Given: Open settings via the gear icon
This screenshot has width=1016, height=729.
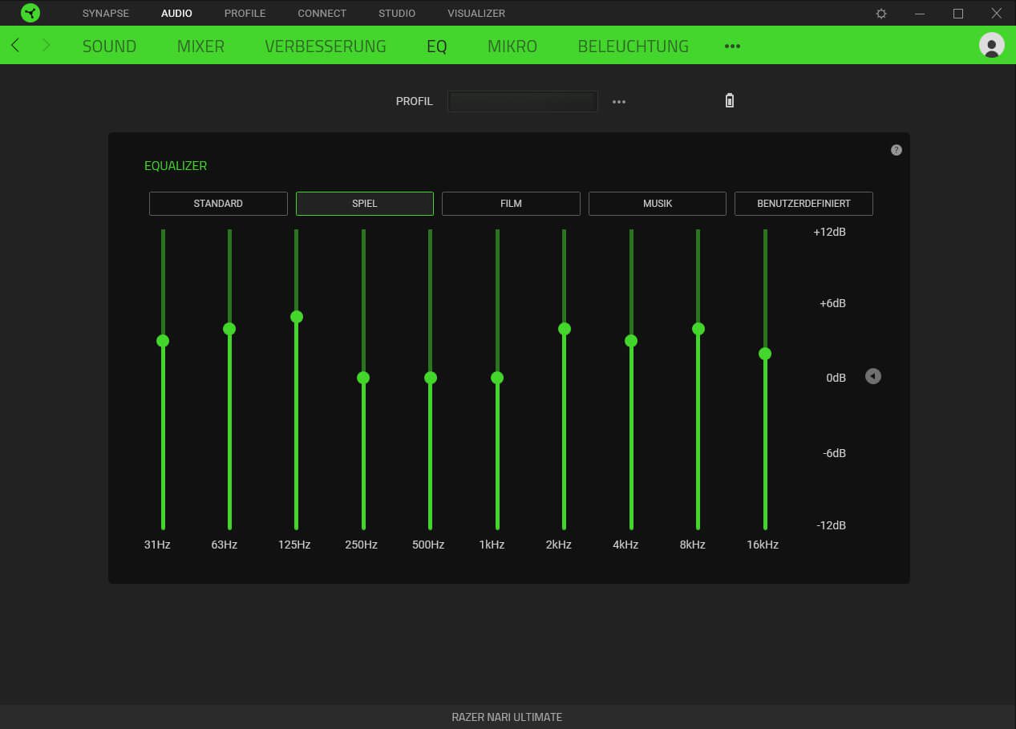Looking at the screenshot, I should [881, 14].
